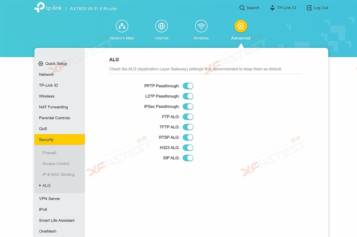Viewport: 357px width, 237px height.
Task: Open Parental Controls in sidebar
Action: [x=59, y=118]
